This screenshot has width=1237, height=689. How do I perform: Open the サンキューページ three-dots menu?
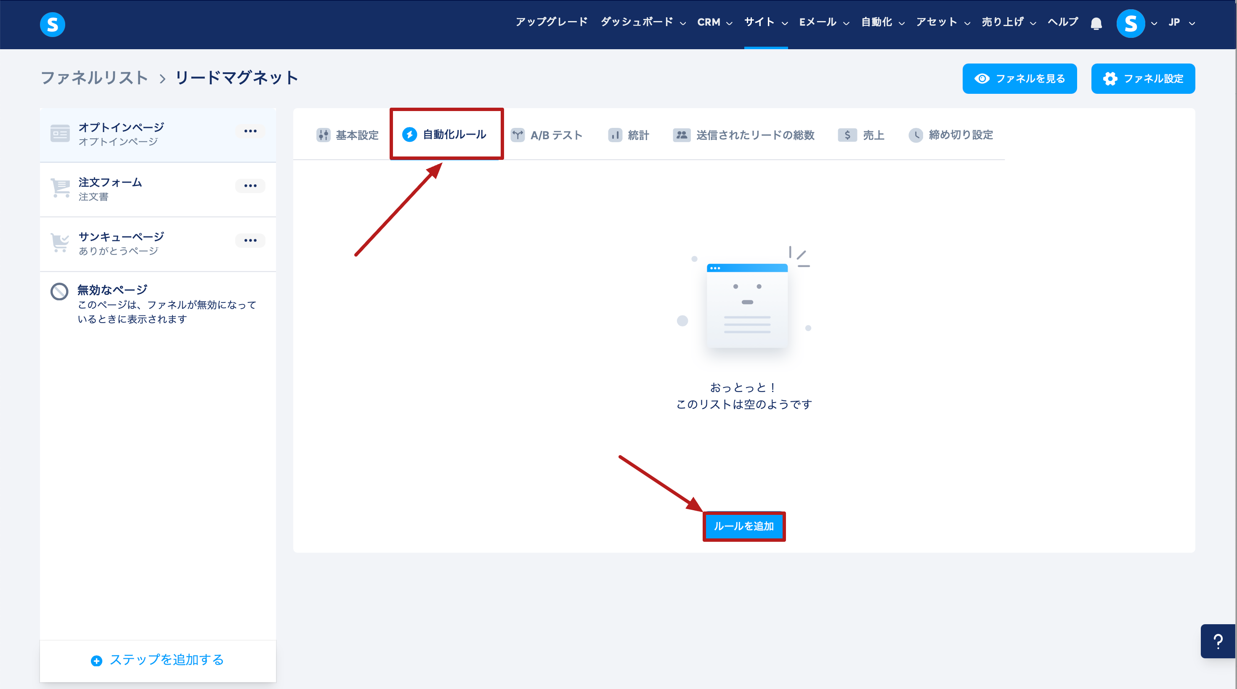[x=250, y=241]
